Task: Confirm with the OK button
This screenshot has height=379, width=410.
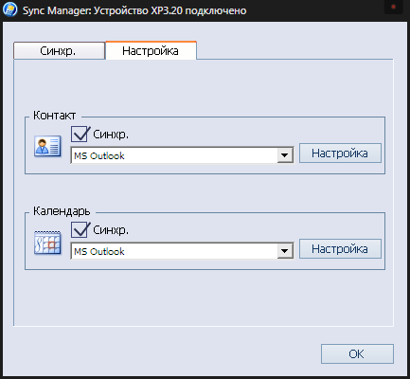Action: point(357,353)
